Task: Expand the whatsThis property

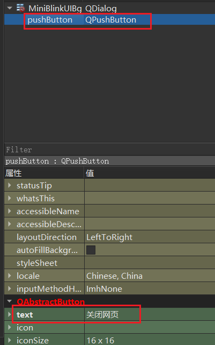Action: [10, 198]
